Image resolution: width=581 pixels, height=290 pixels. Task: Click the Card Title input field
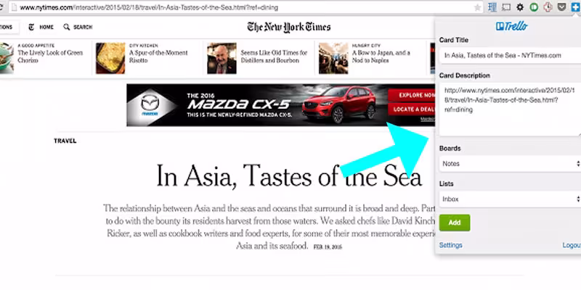click(510, 56)
